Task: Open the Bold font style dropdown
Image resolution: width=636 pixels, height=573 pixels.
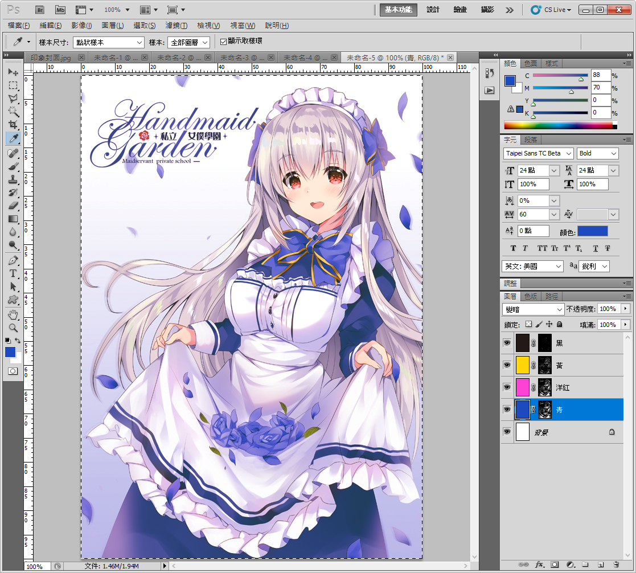Action: 598,153
